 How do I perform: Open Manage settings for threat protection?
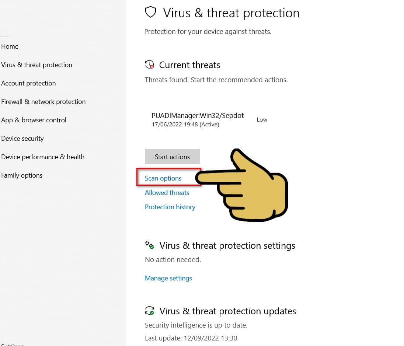coord(168,278)
